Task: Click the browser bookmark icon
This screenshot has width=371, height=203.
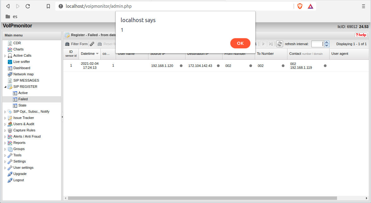Action: click(x=48, y=6)
